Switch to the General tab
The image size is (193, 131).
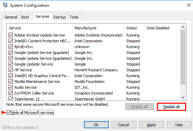click(x=11, y=17)
